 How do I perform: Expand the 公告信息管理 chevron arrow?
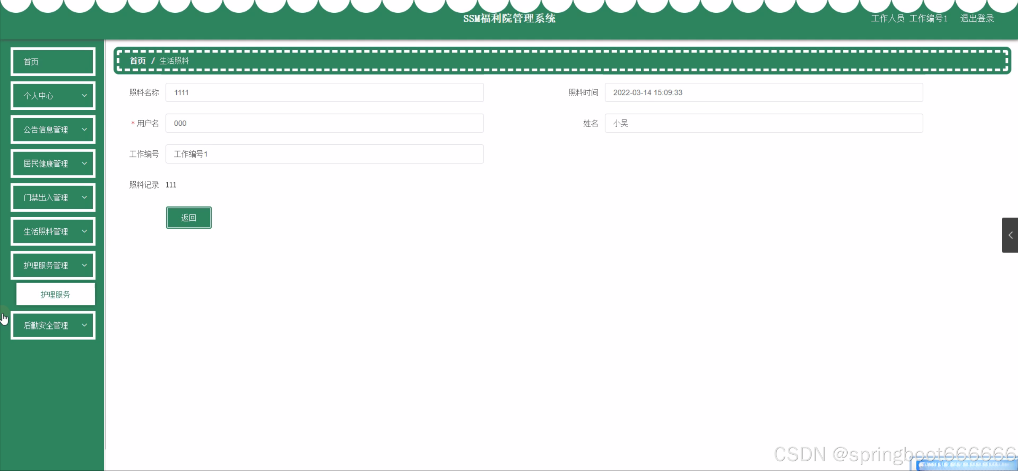[x=84, y=130]
